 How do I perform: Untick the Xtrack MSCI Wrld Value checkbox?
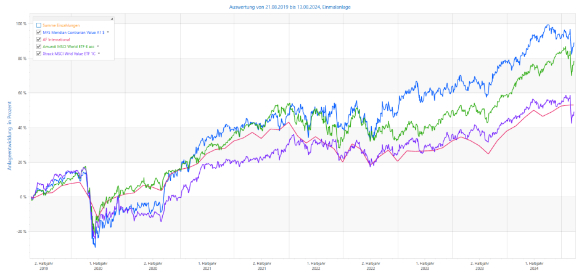click(39, 54)
